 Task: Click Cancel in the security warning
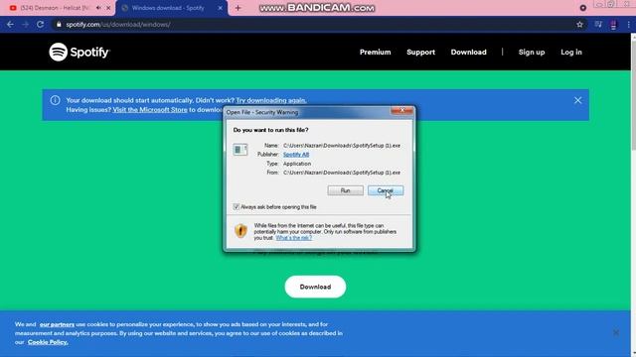coord(386,190)
